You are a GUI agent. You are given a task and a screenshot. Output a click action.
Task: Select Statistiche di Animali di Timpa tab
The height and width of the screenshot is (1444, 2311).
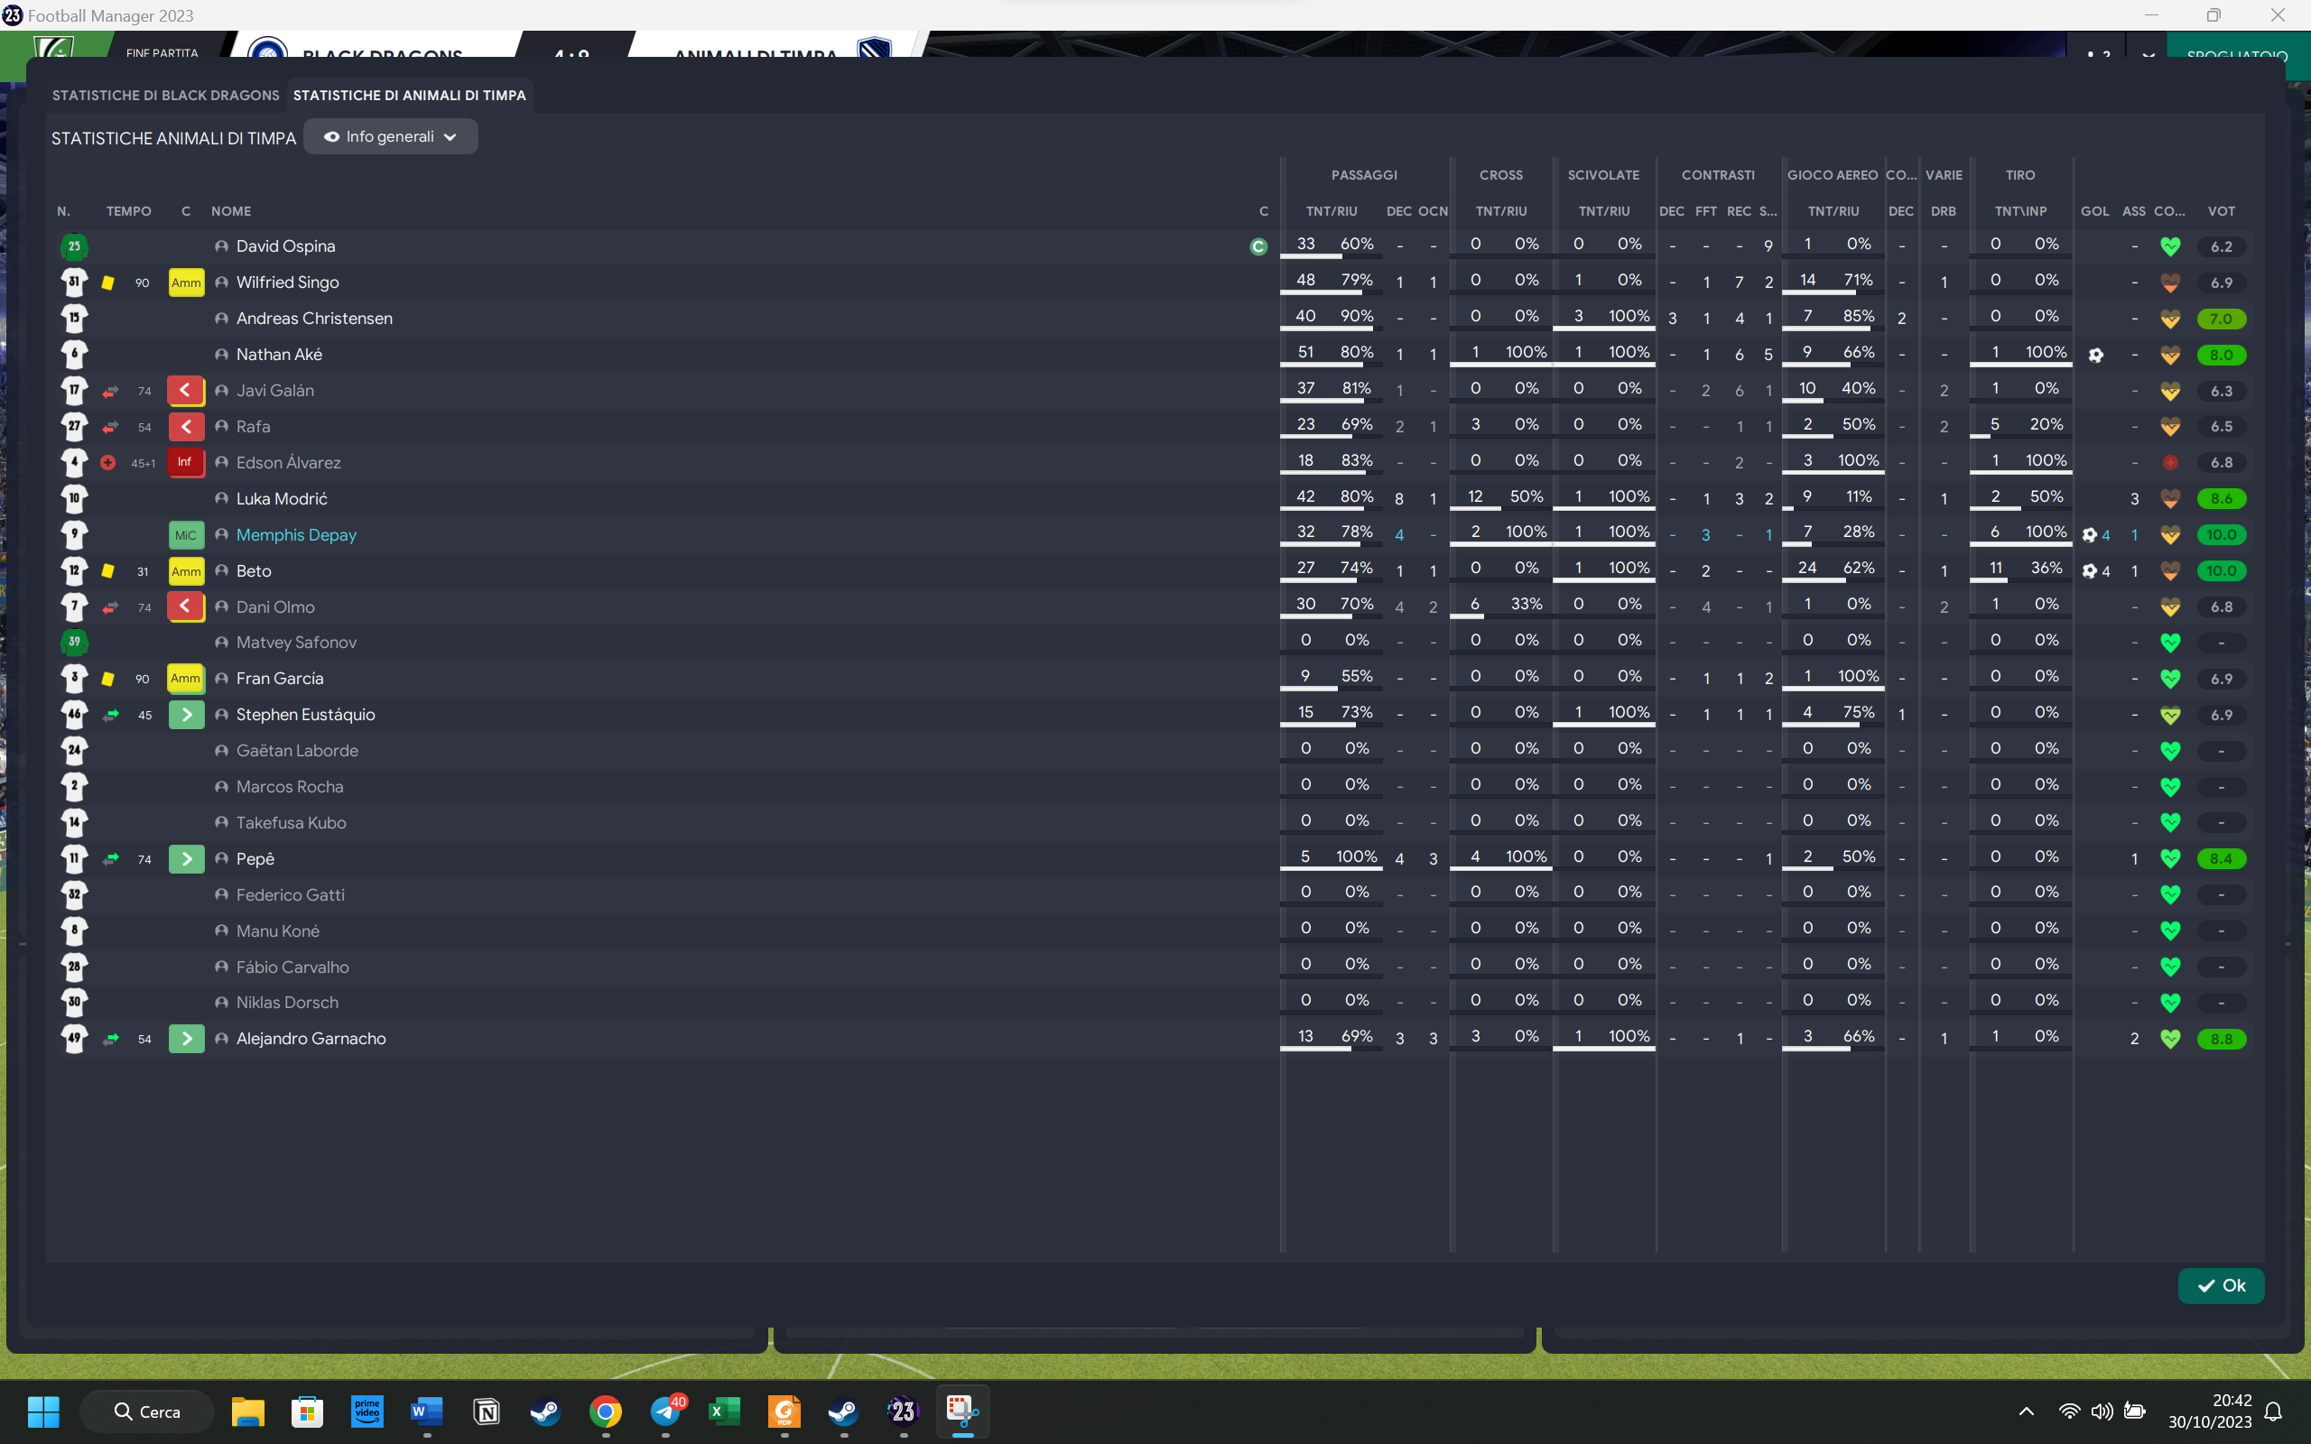410,96
